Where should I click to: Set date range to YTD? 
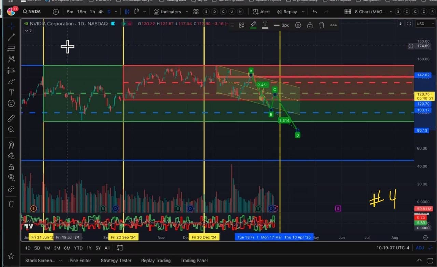point(78,248)
